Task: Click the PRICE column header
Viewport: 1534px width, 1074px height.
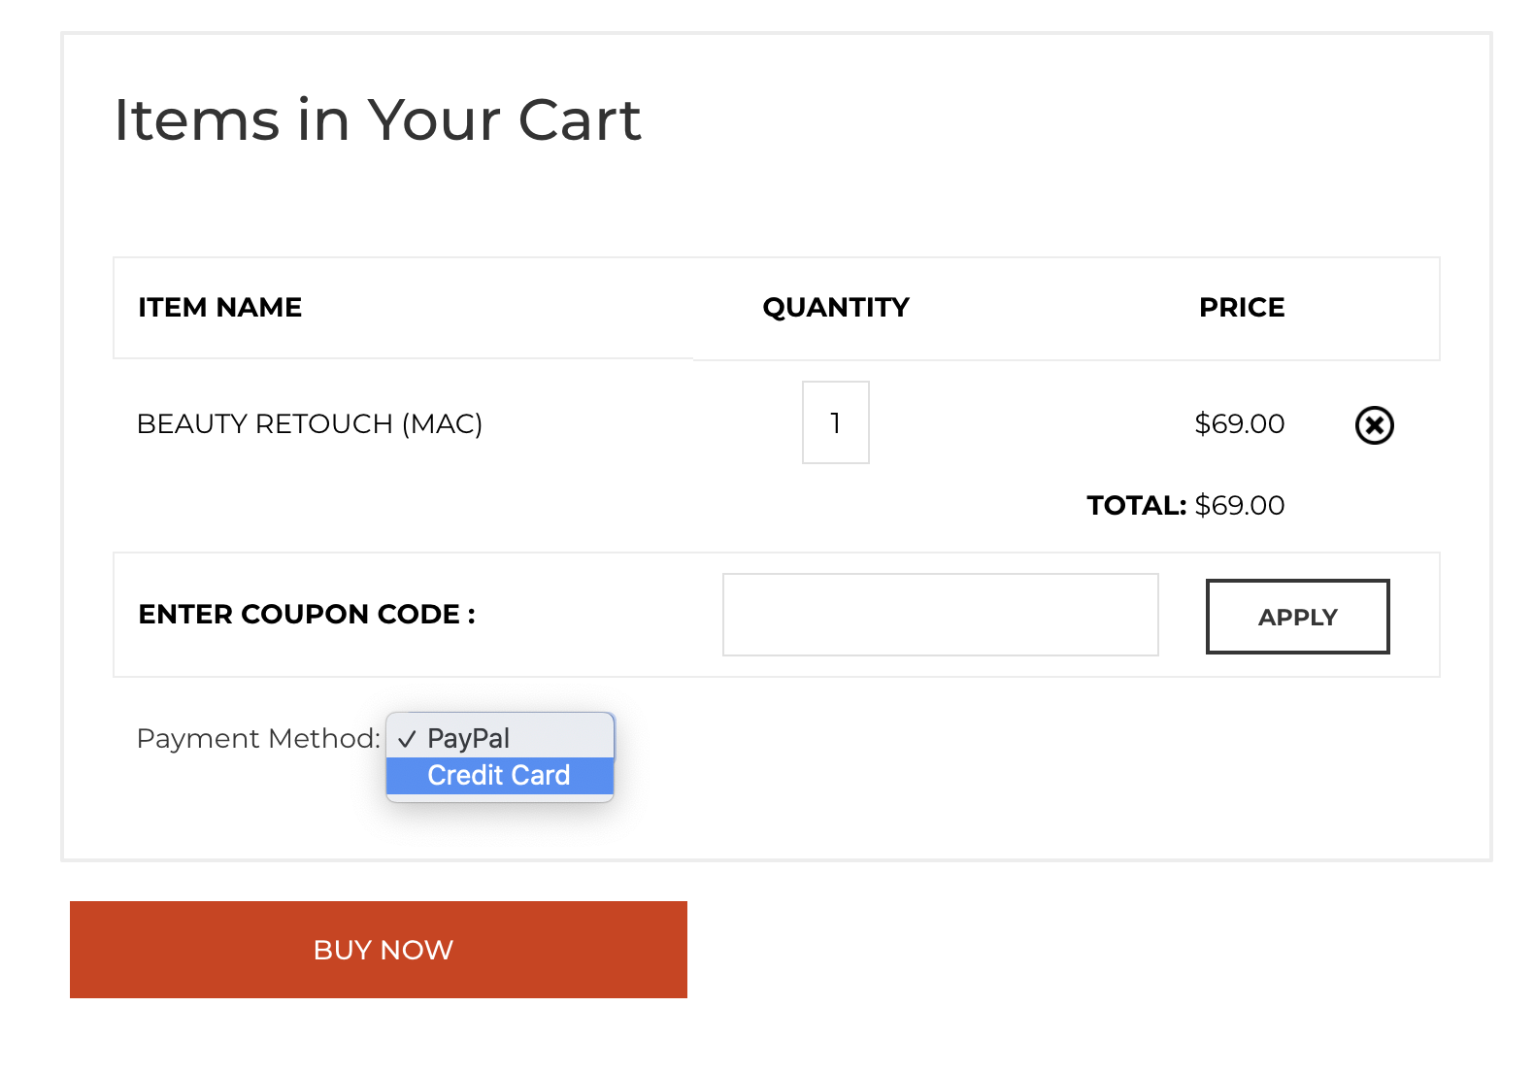Action: [x=1242, y=308]
